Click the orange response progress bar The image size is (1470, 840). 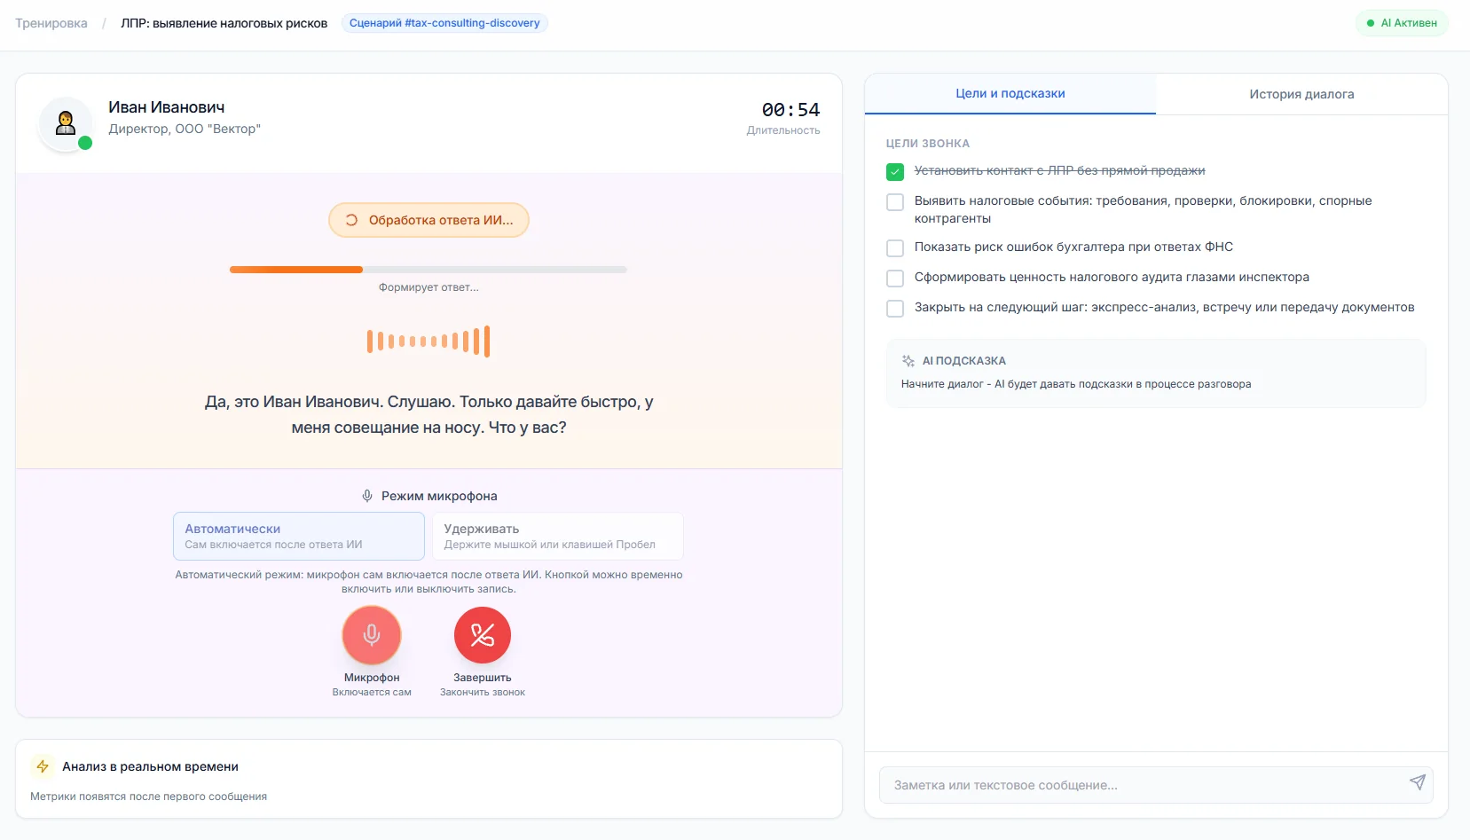[x=428, y=270]
